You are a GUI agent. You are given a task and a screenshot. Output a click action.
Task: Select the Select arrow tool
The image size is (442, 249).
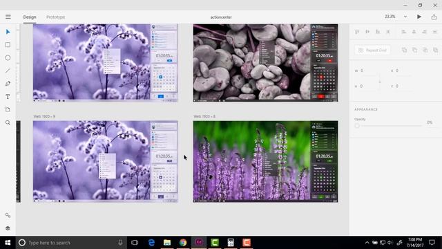(x=8, y=32)
